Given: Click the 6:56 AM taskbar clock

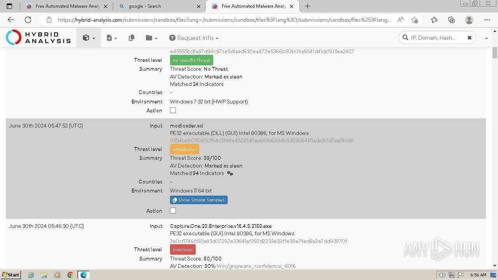Looking at the screenshot, I should tap(478, 275).
